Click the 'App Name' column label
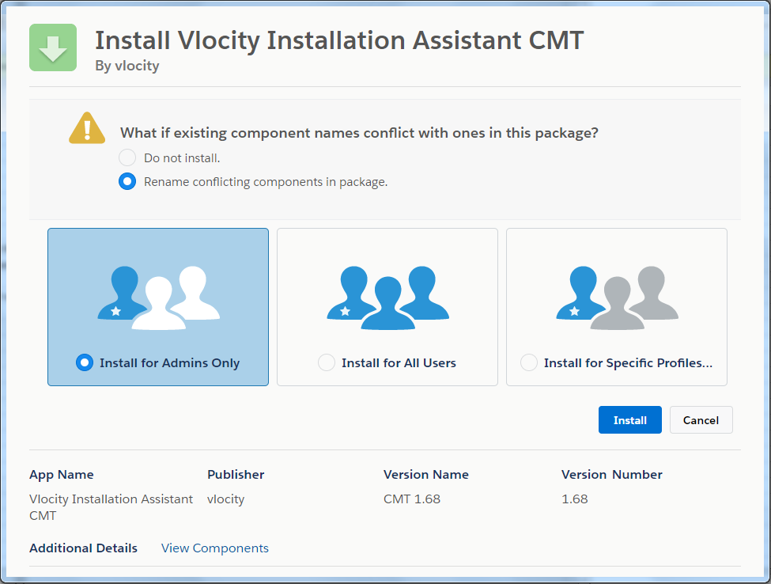The height and width of the screenshot is (584, 771). [62, 475]
